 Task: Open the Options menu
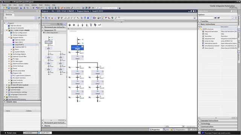34,5
